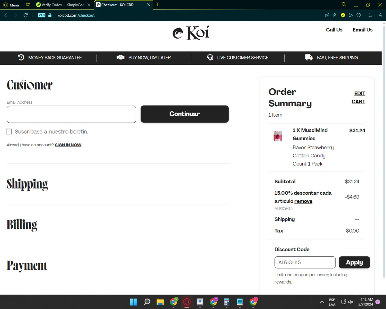Close the Verify Codes tab

point(89,5)
